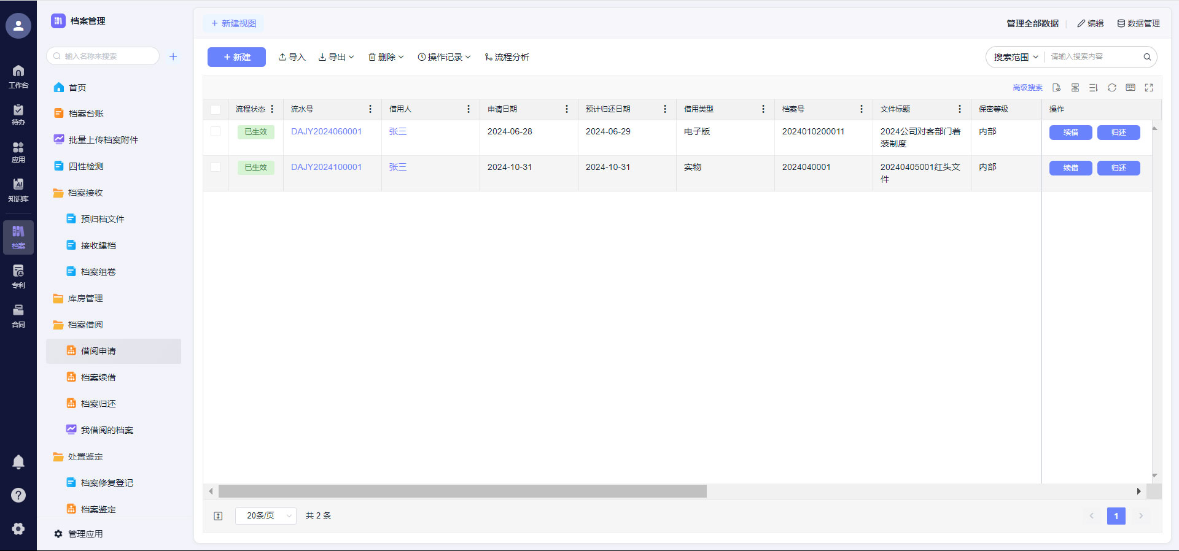The height and width of the screenshot is (551, 1179).
Task: Open the 20 per page size selector
Action: click(266, 516)
